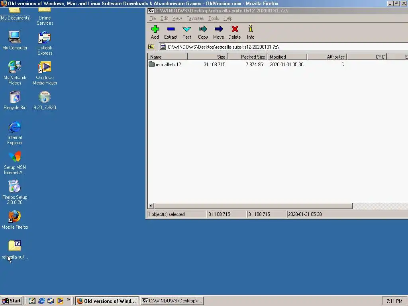This screenshot has width=408, height=306.
Task: Select the retrozilla-suite 7z archive icon
Action: pyautogui.click(x=15, y=250)
